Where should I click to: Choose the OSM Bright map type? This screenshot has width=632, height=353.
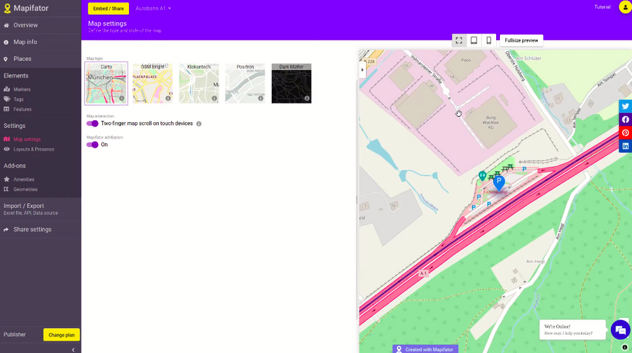pyautogui.click(x=152, y=83)
